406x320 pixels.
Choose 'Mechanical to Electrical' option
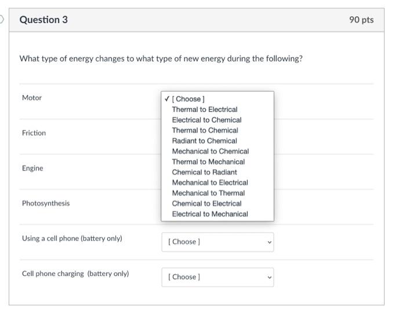pos(210,183)
